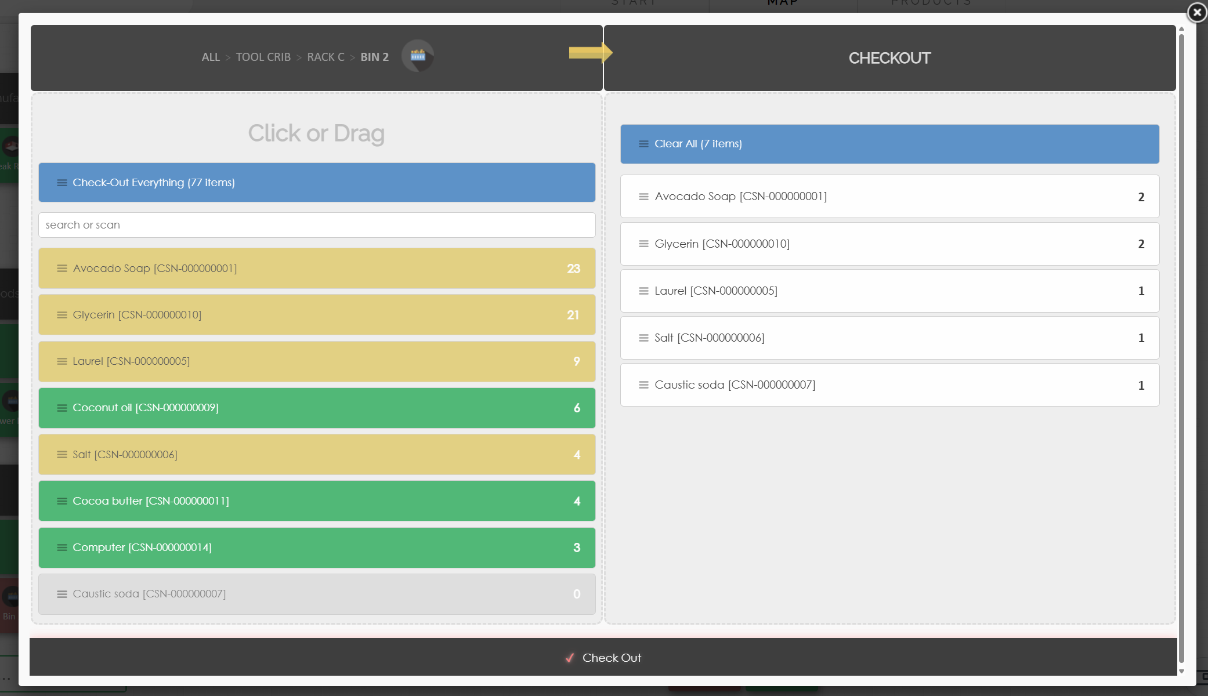Click the drag handle icon on Coconut oil row
This screenshot has width=1208, height=696.
[62, 408]
